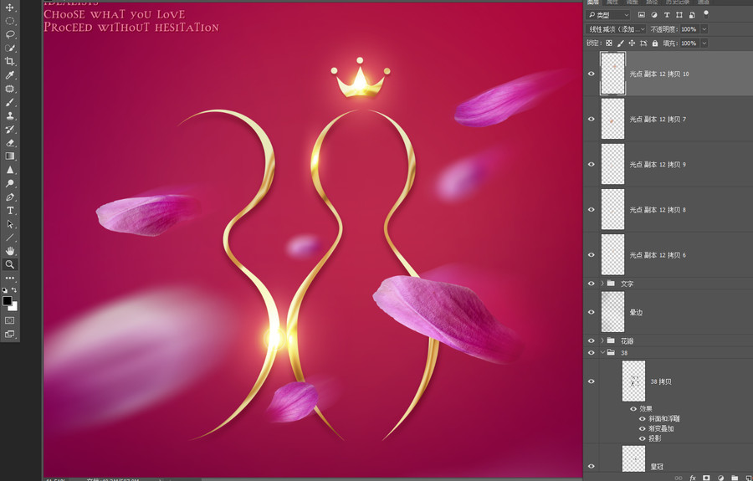Open the 类型 layer filter dropdown
Image resolution: width=753 pixels, height=481 pixels.
(x=608, y=15)
